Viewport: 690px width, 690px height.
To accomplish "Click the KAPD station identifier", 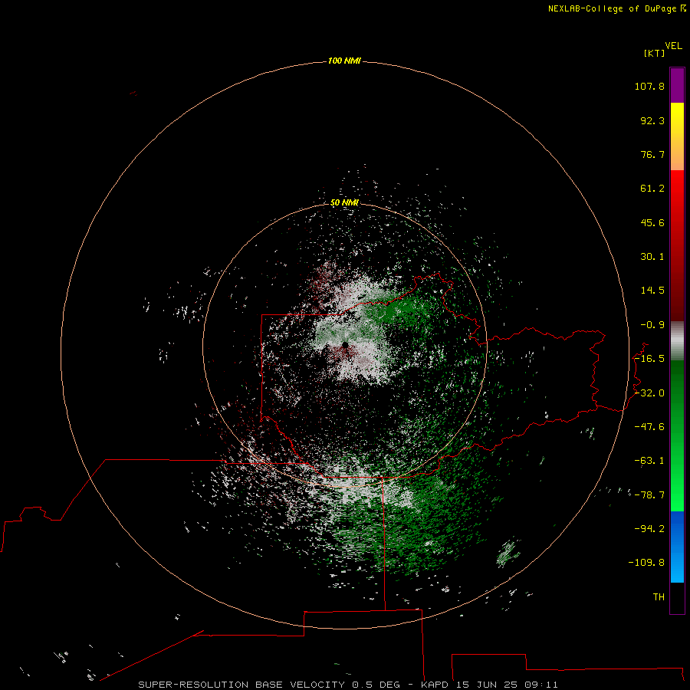I will (x=435, y=685).
